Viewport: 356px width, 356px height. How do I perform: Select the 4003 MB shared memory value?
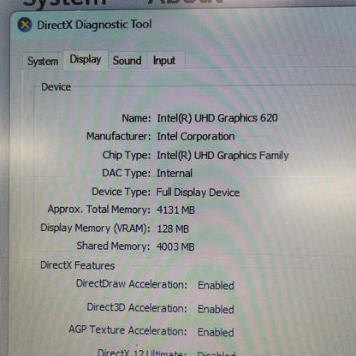pyautogui.click(x=175, y=246)
